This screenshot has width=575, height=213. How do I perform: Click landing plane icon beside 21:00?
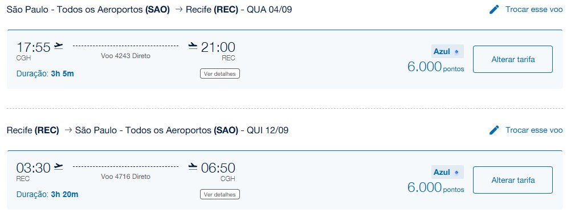(x=193, y=46)
